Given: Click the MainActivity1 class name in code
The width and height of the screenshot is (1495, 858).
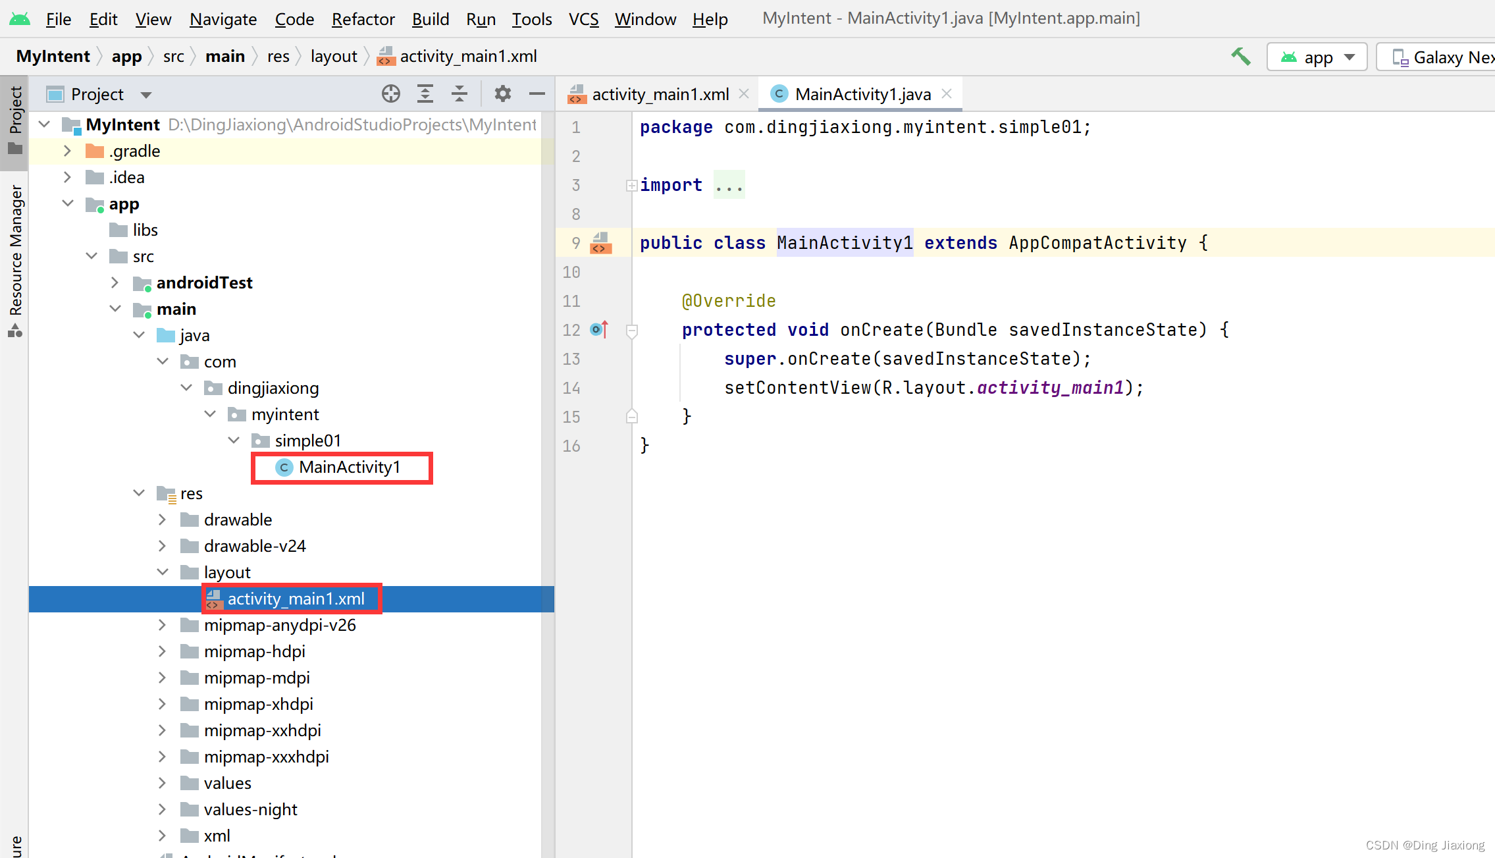Looking at the screenshot, I should click(845, 243).
